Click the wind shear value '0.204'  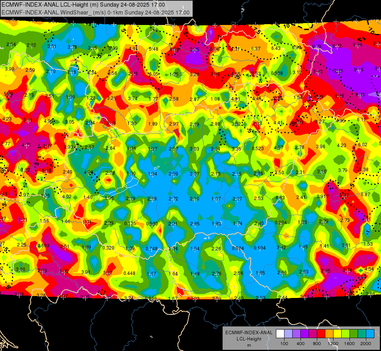tap(281, 222)
